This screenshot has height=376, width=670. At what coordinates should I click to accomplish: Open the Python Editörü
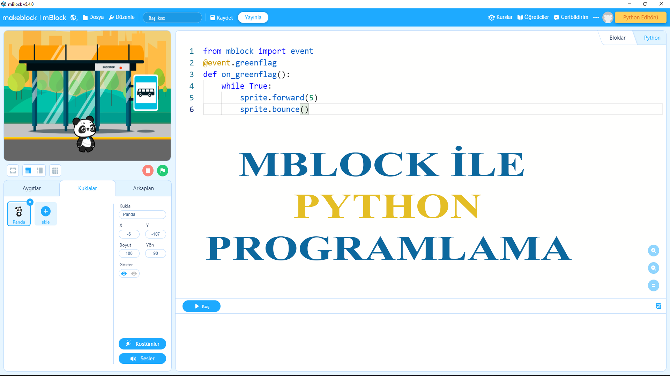pyautogui.click(x=641, y=17)
